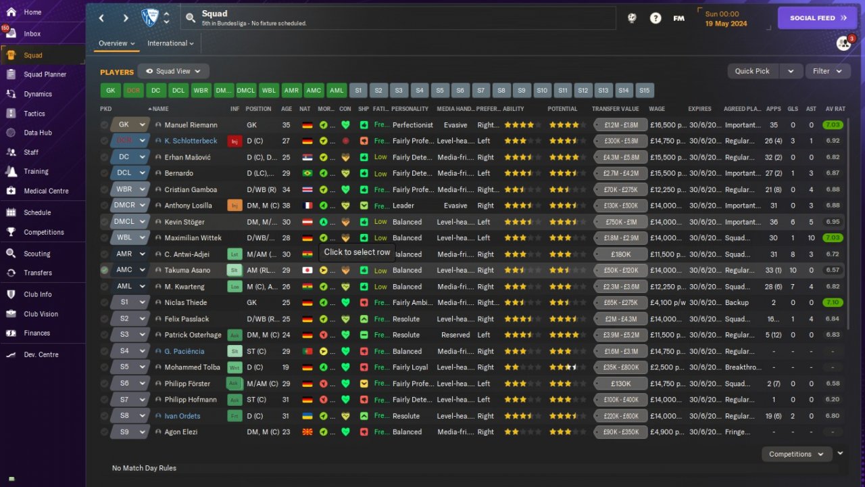
Task: Select the green GK position button
Action: (111, 91)
